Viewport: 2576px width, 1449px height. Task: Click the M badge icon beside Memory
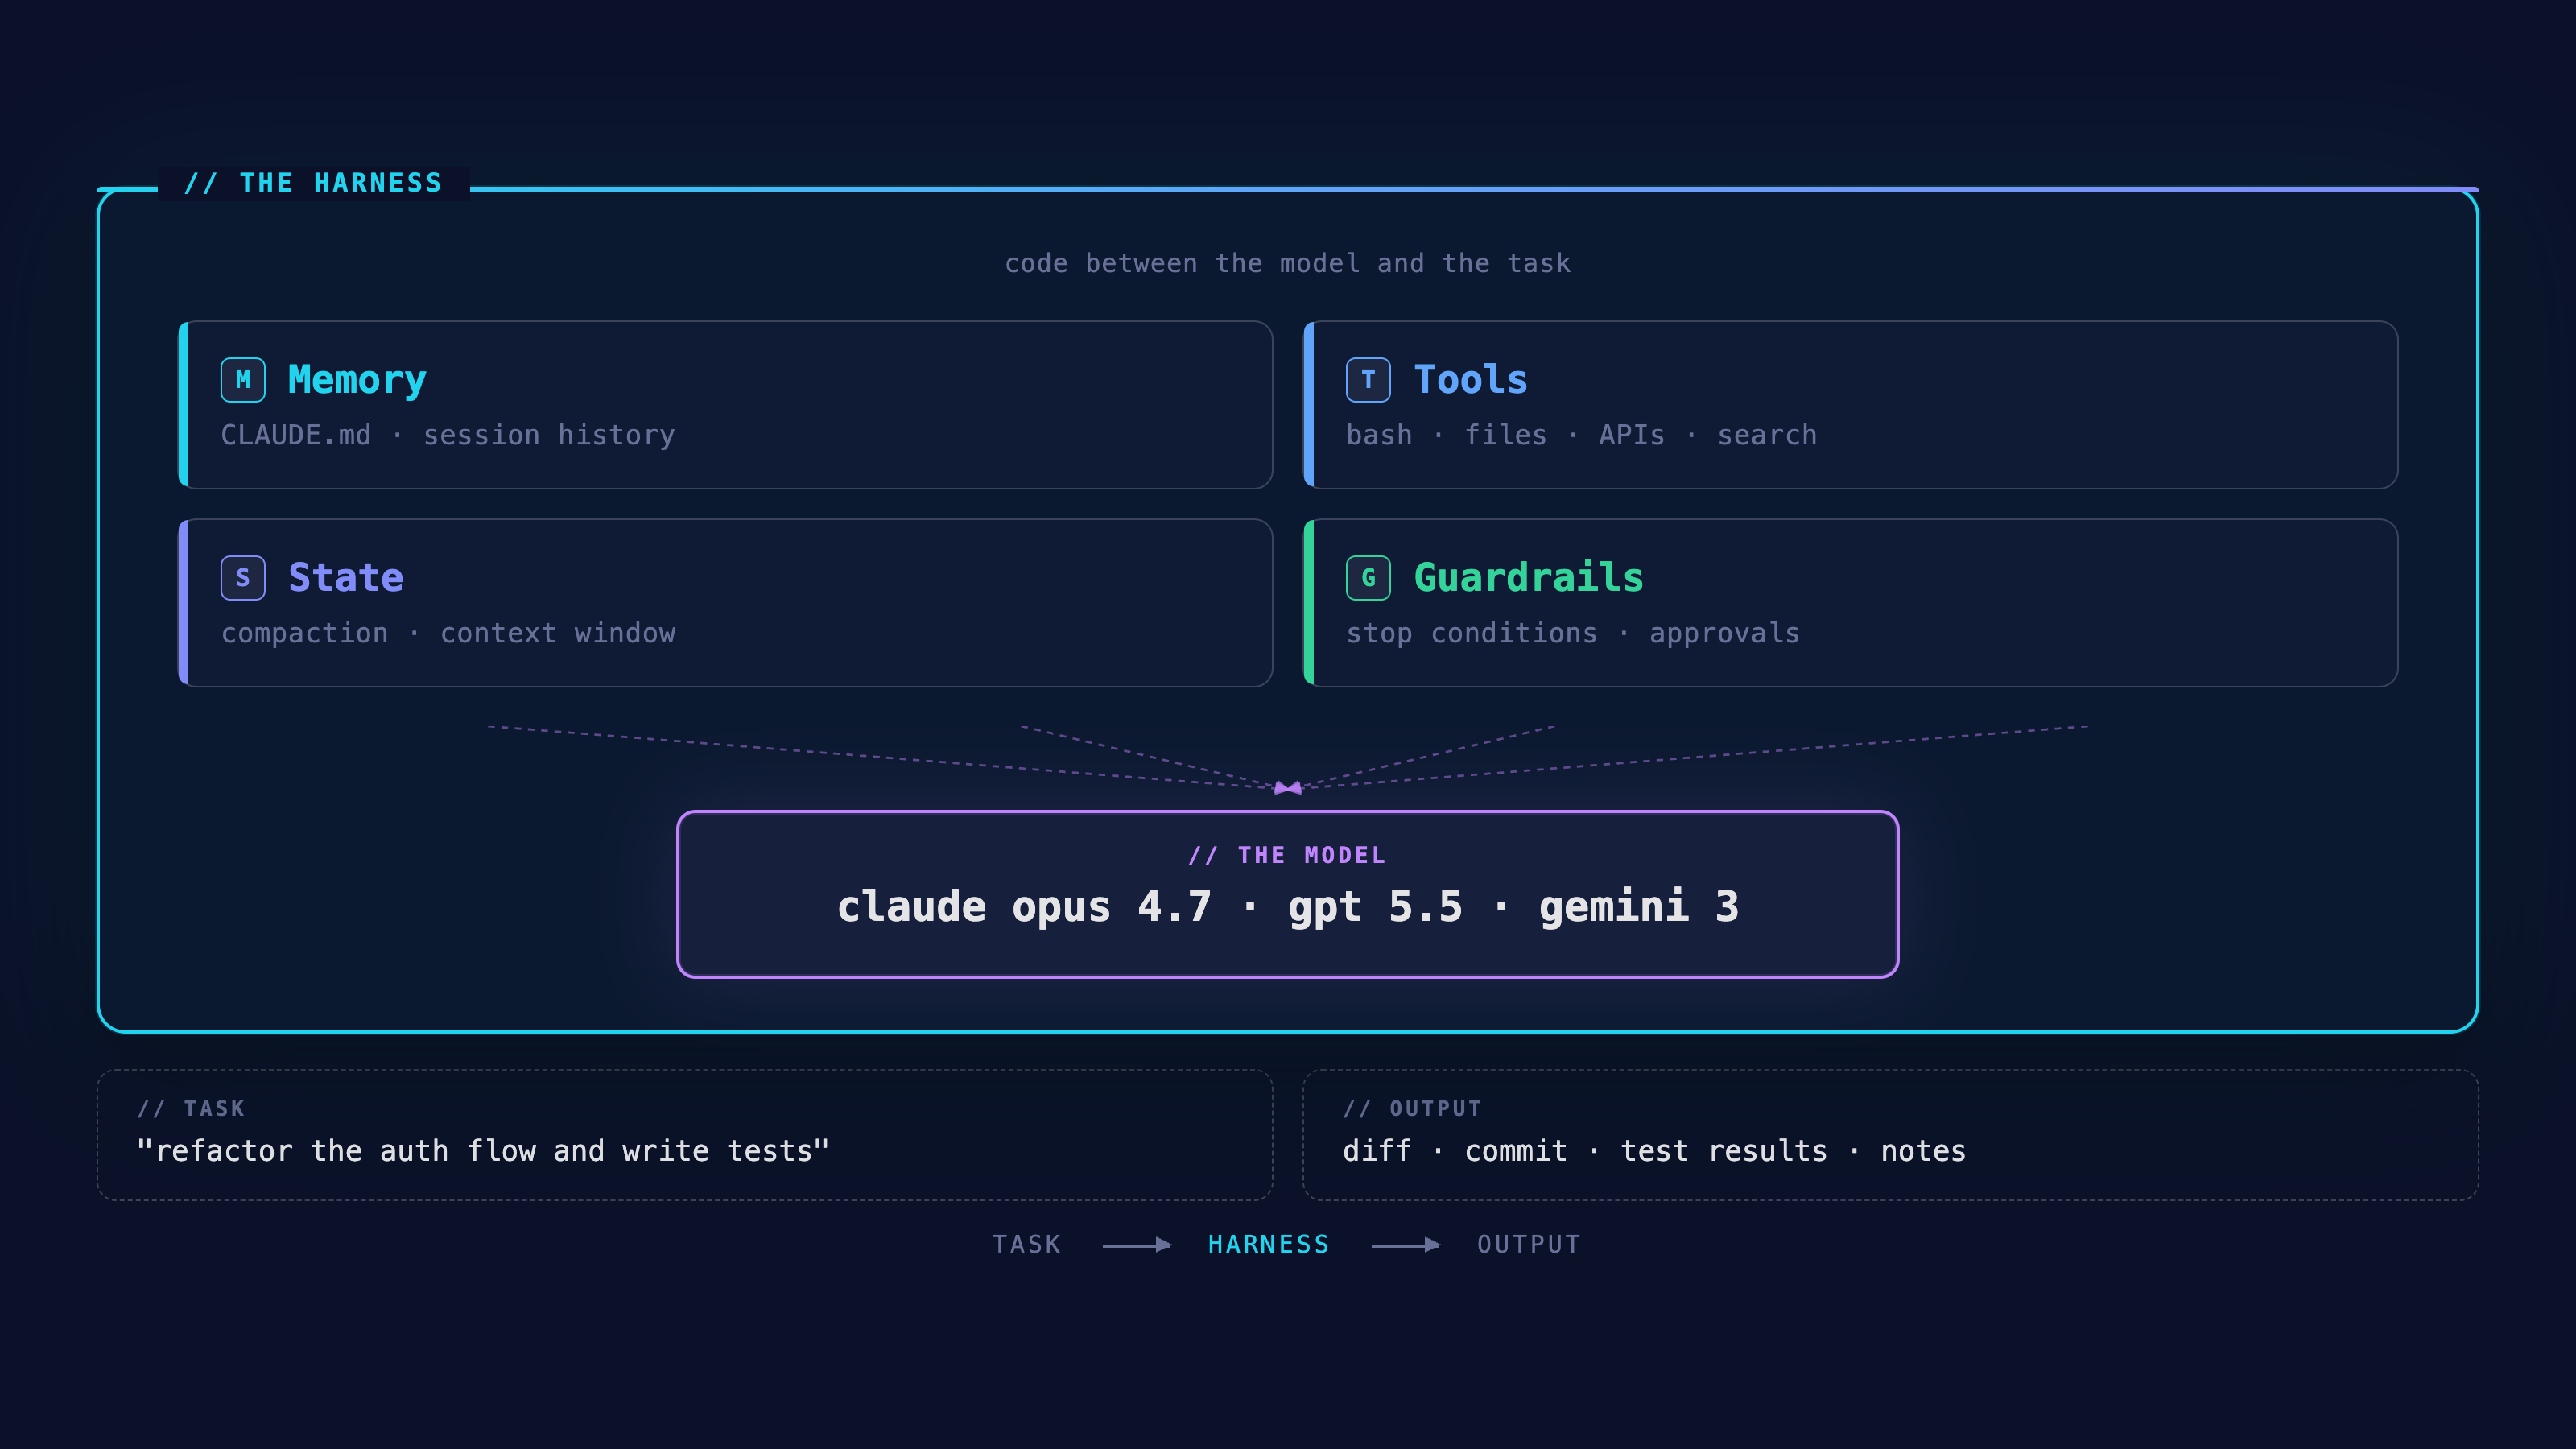pos(243,380)
